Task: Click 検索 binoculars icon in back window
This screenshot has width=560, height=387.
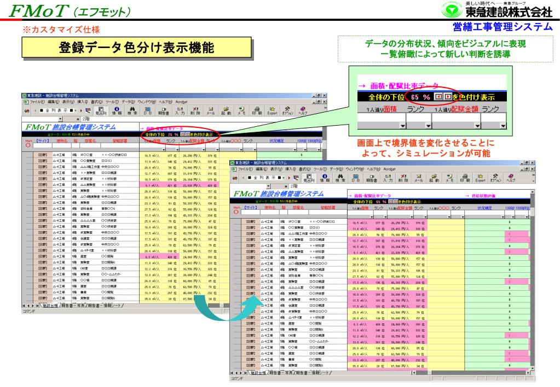Action: pyautogui.click(x=132, y=110)
